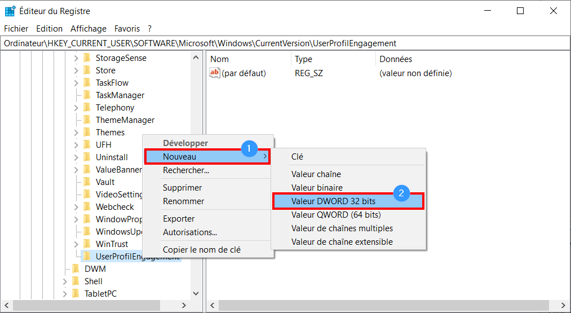Expand the TaskFlow key
Screen dimensions: 571x313
[76, 83]
